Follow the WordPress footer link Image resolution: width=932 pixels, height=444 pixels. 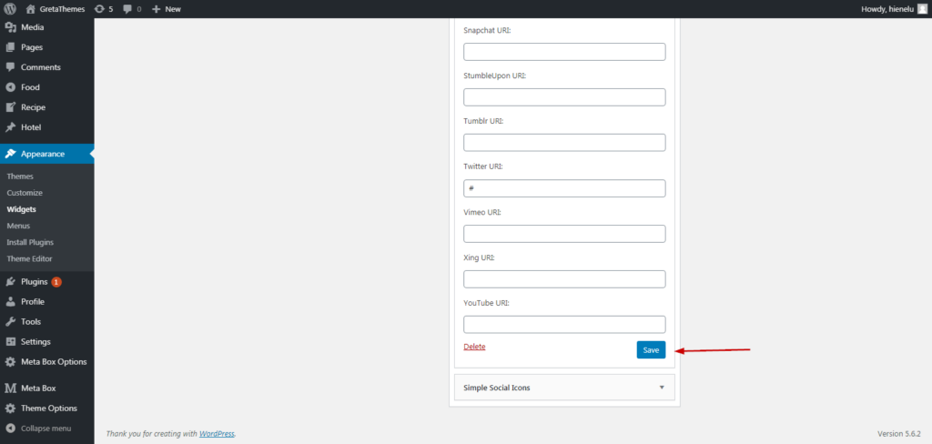[x=217, y=434]
